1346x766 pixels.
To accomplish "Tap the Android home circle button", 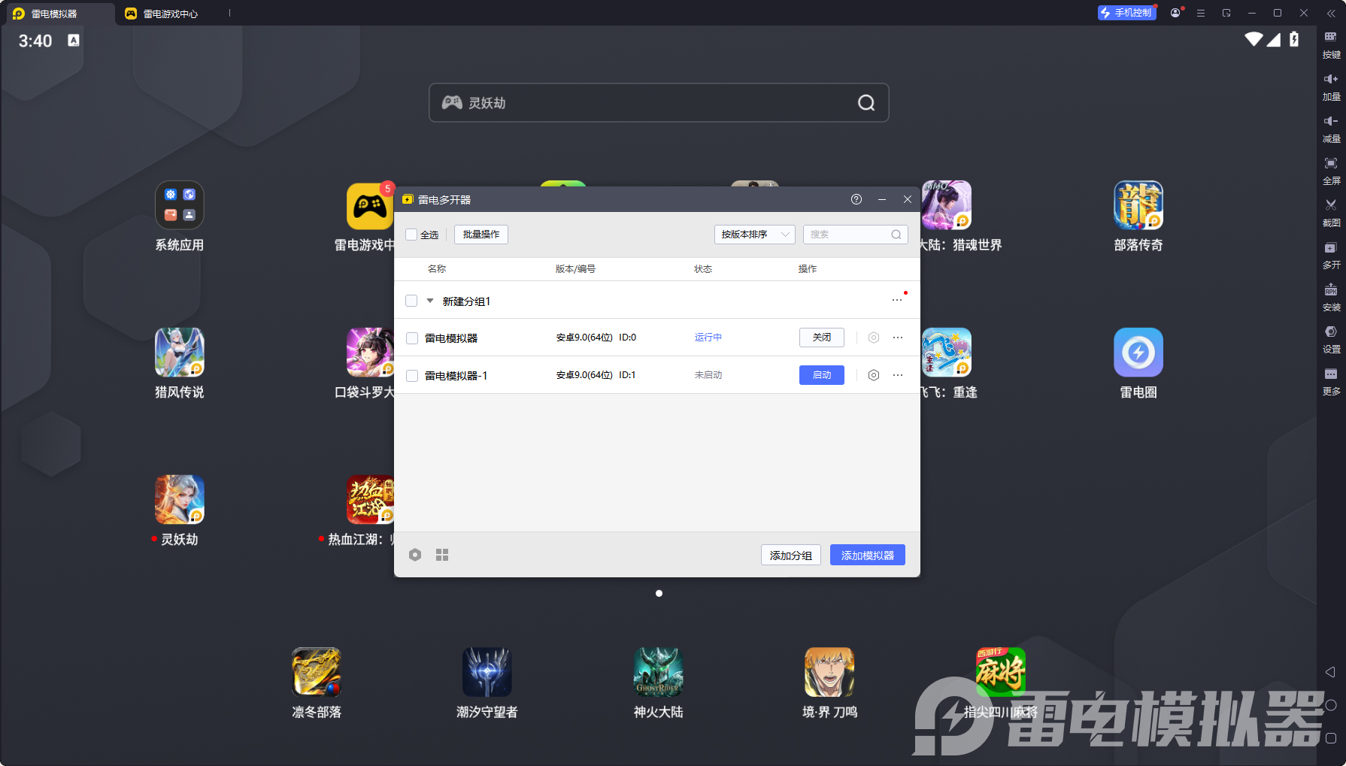I will click(x=1330, y=705).
